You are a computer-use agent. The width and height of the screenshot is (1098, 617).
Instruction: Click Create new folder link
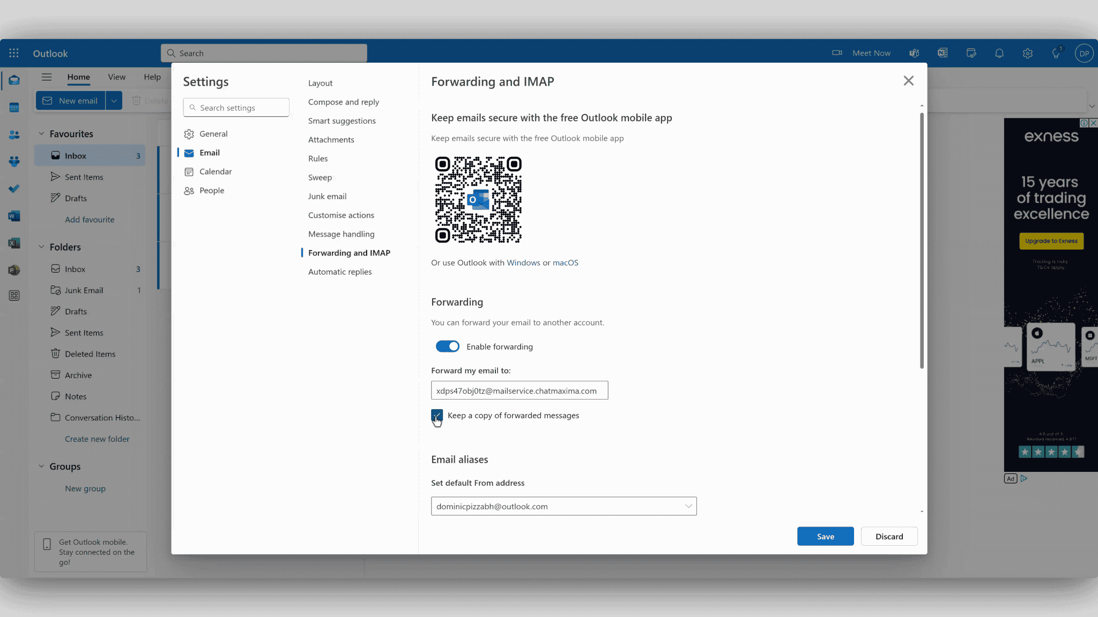97,439
